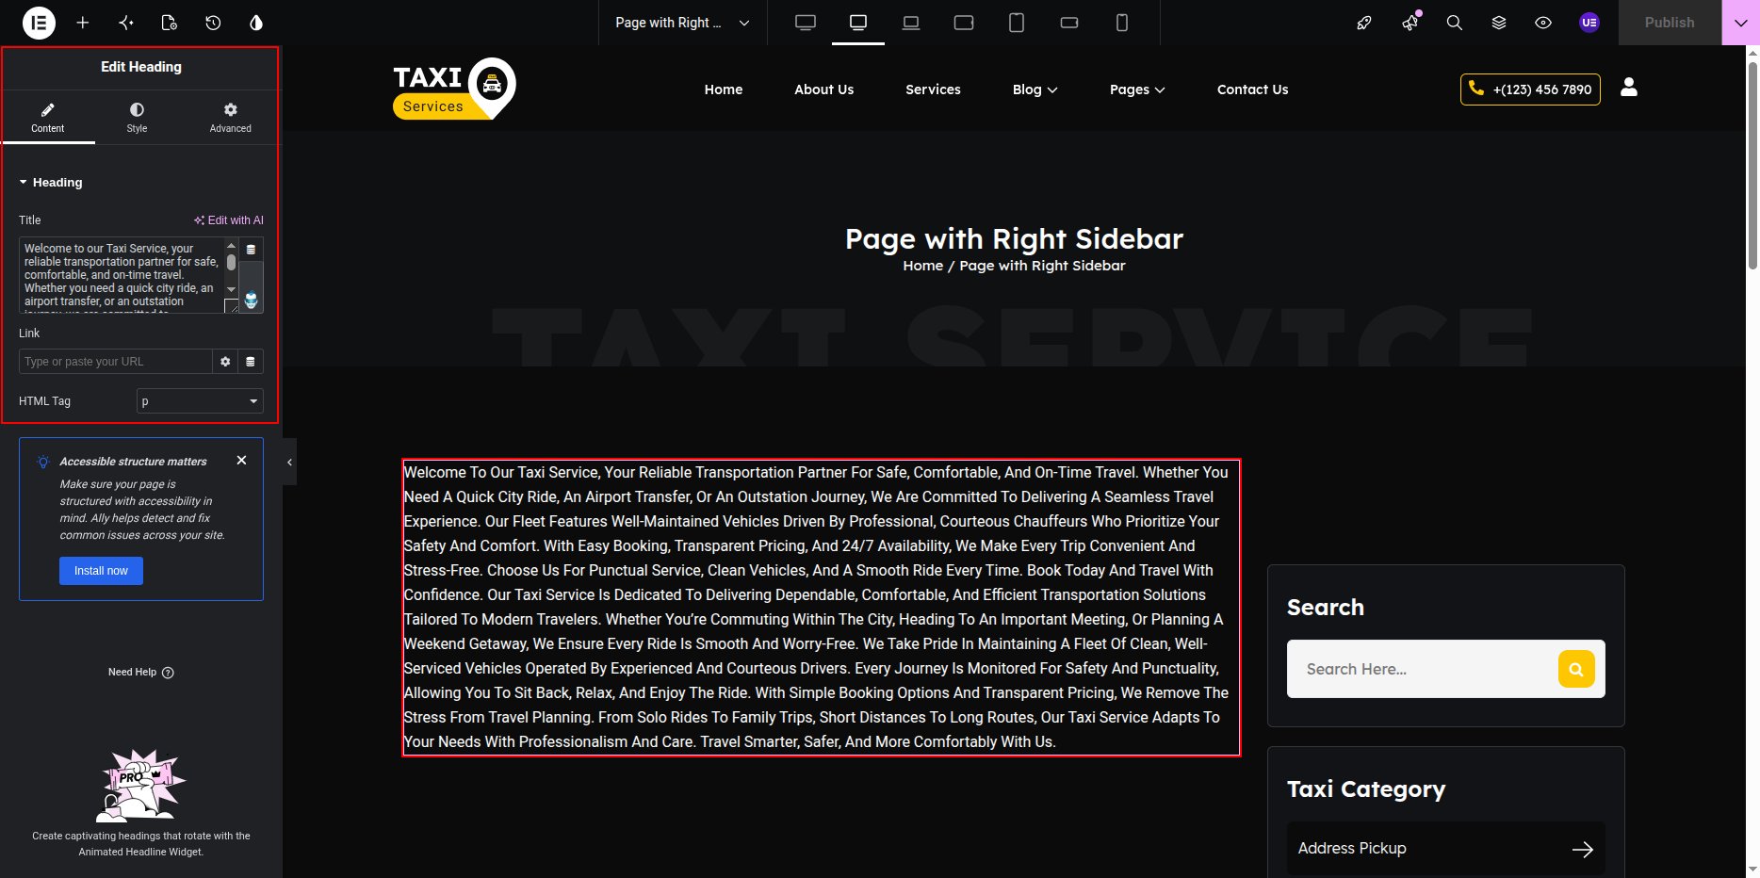Switch to mobile portrait device view
Screen dimensions: 1760x878
pyautogui.click(x=1122, y=23)
